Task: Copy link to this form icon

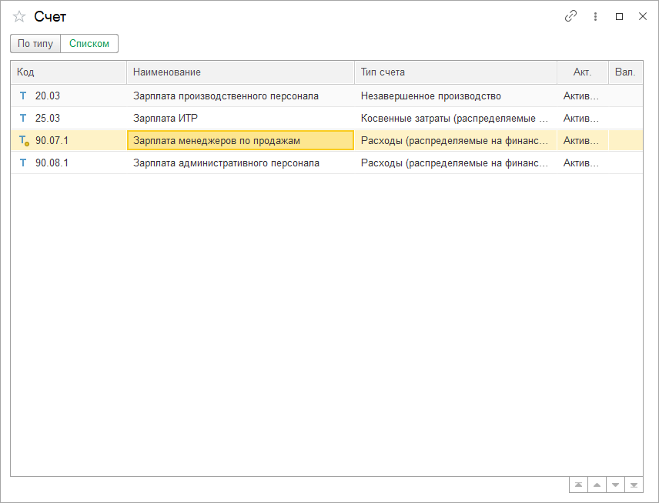Action: pyautogui.click(x=570, y=16)
